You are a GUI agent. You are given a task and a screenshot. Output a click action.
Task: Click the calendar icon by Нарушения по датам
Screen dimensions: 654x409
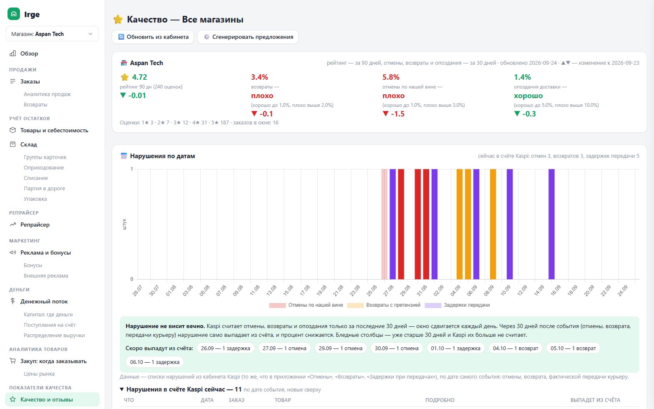pos(124,156)
